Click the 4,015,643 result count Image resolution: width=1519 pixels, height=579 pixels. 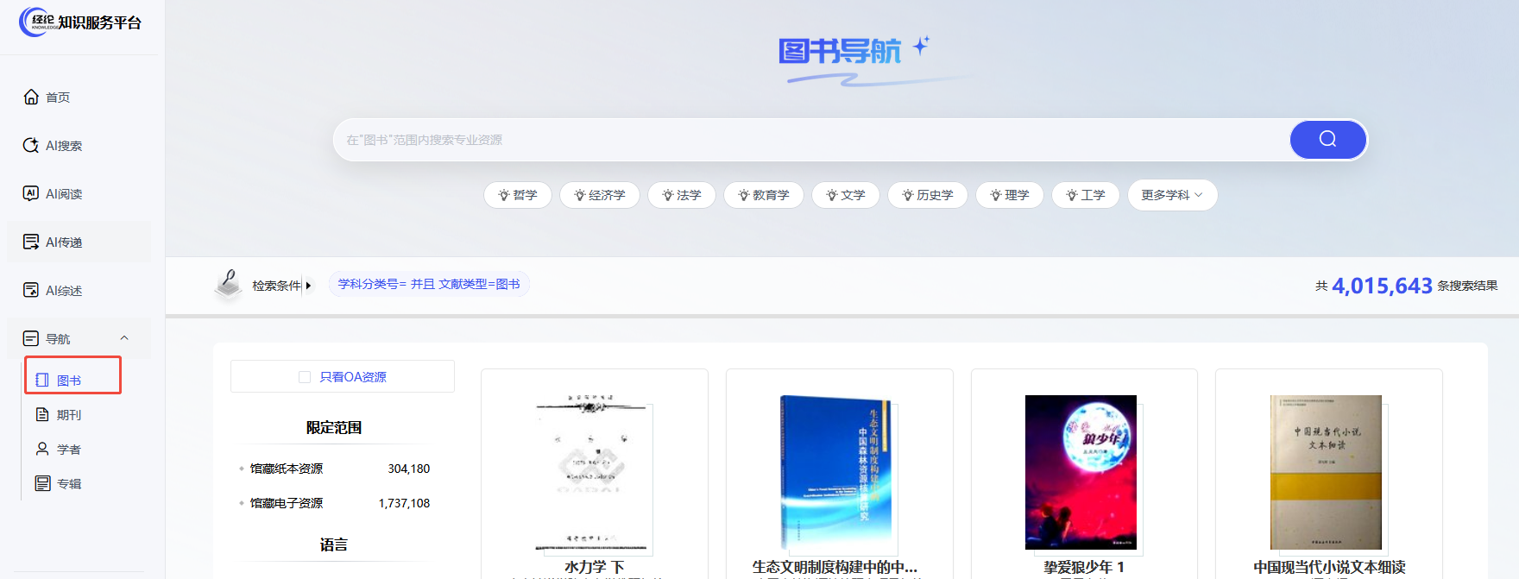tap(1382, 286)
